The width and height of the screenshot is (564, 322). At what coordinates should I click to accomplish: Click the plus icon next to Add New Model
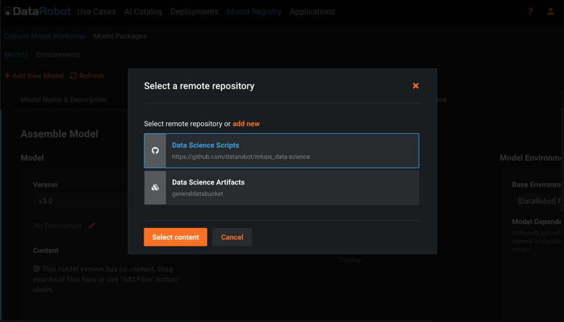[x=6, y=75]
